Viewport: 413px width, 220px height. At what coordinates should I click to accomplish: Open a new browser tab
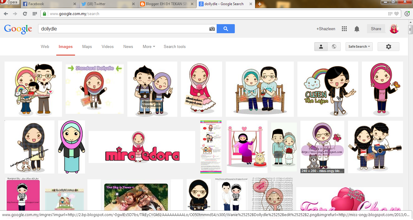[260, 4]
